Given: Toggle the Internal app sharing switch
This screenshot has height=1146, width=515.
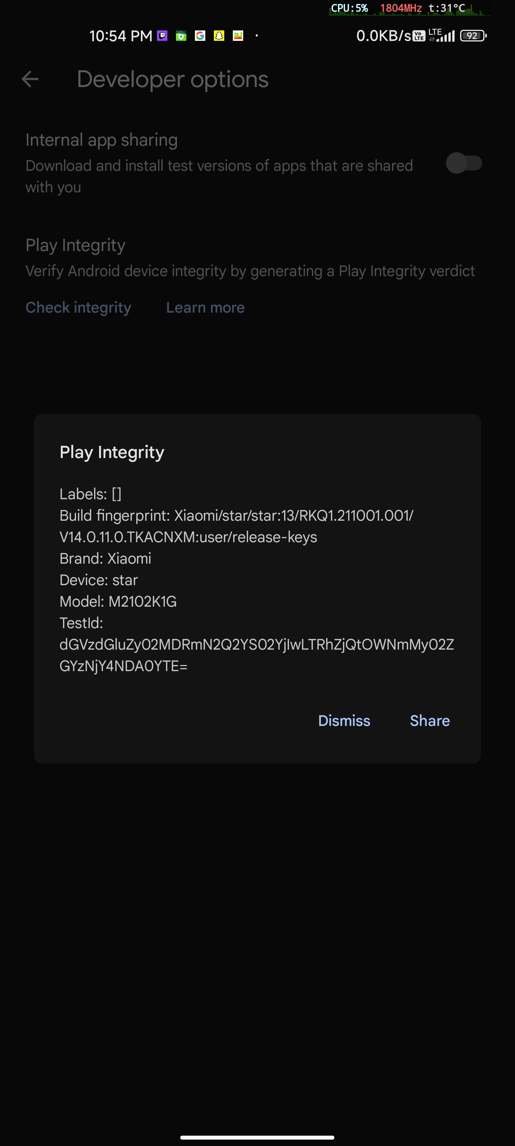Looking at the screenshot, I should pyautogui.click(x=464, y=163).
